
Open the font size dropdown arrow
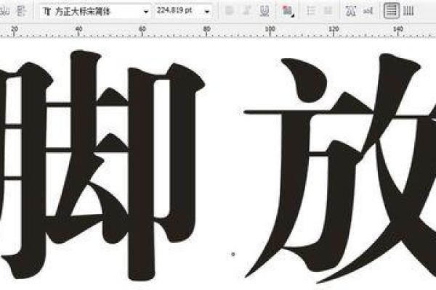pos(207,12)
